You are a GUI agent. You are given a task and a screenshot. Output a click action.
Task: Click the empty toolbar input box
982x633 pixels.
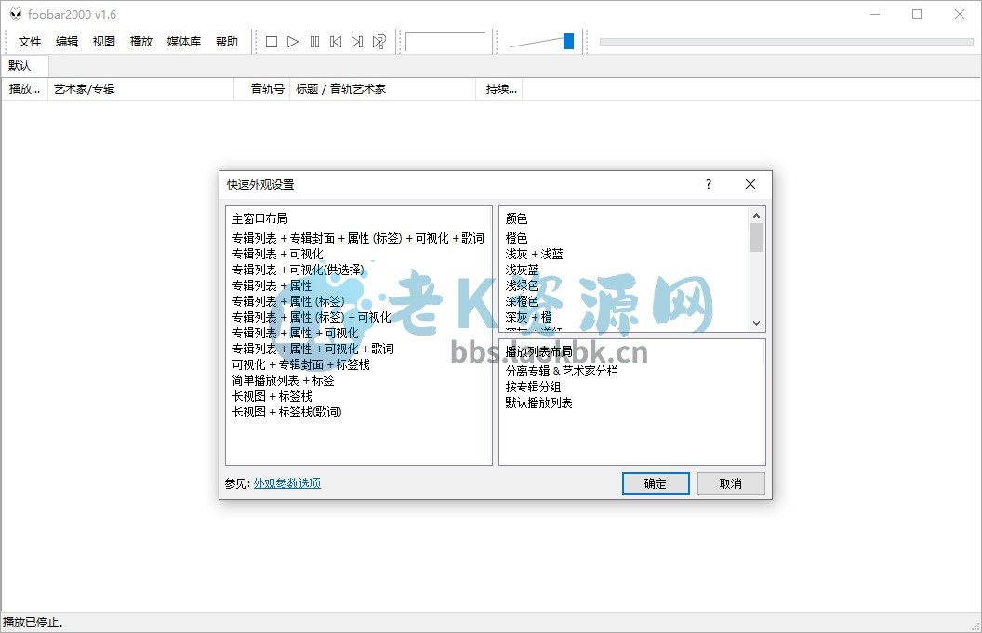[x=445, y=42]
